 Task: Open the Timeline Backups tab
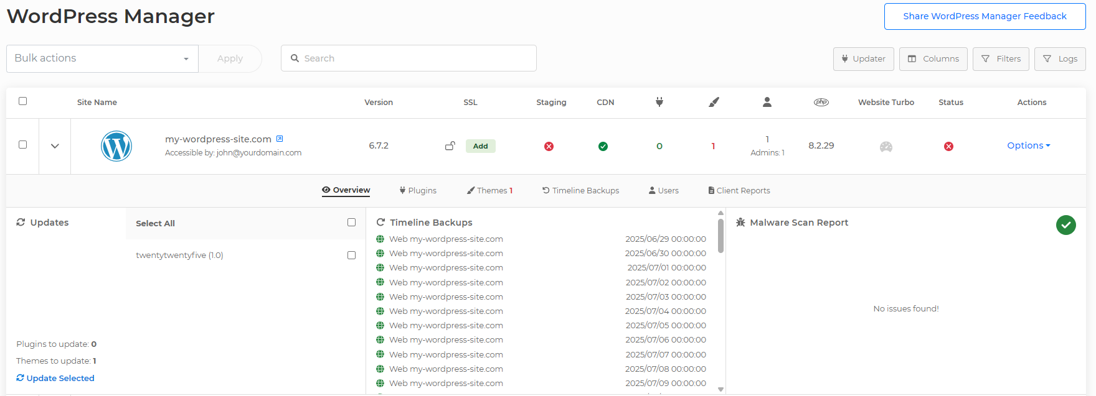coord(580,191)
